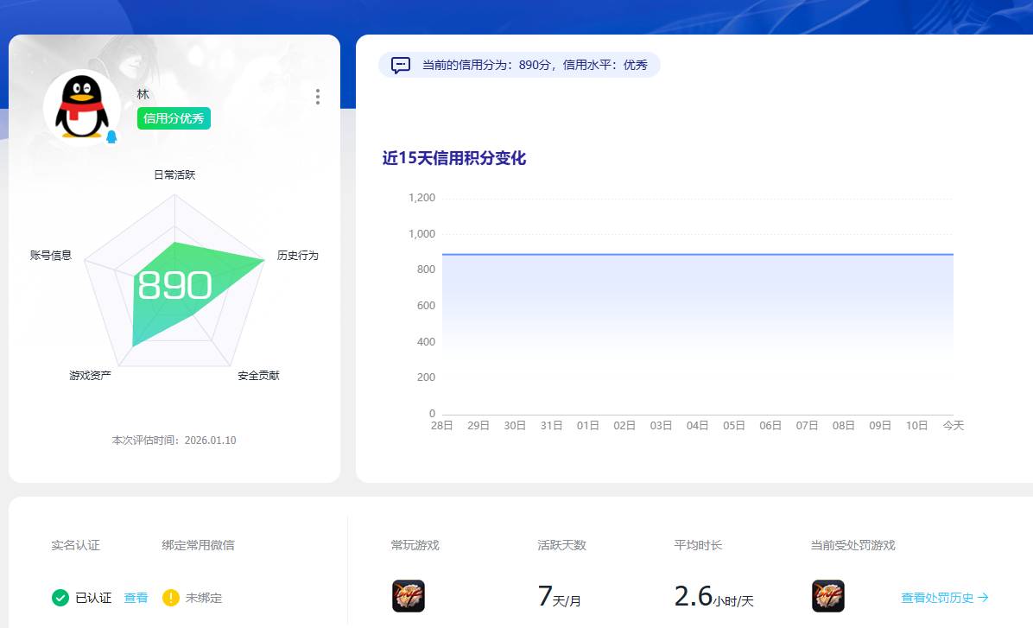Select the game icon under 常玩游戏
The height and width of the screenshot is (628, 1033).
[x=409, y=596]
